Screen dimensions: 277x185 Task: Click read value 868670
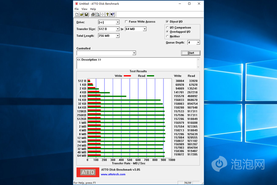(x=192, y=100)
